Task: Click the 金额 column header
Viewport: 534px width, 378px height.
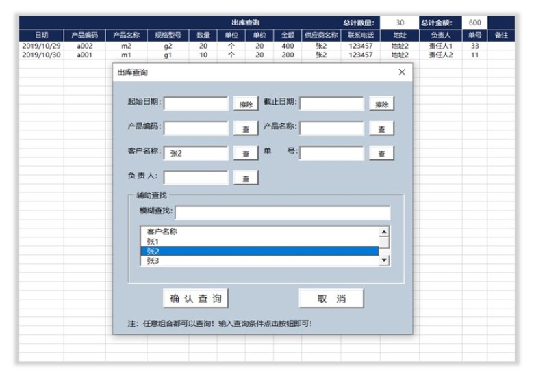Action: tap(288, 35)
